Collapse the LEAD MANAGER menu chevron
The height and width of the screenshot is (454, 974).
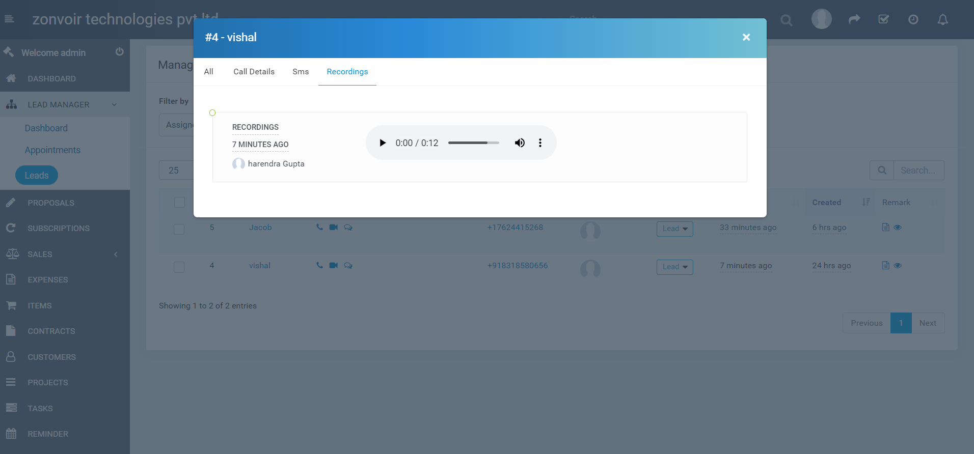(114, 105)
